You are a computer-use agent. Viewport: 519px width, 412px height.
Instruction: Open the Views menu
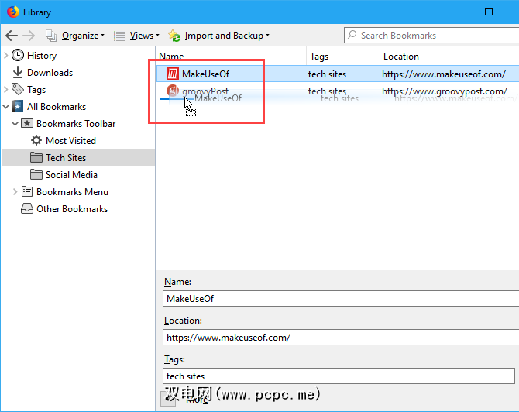click(x=136, y=36)
